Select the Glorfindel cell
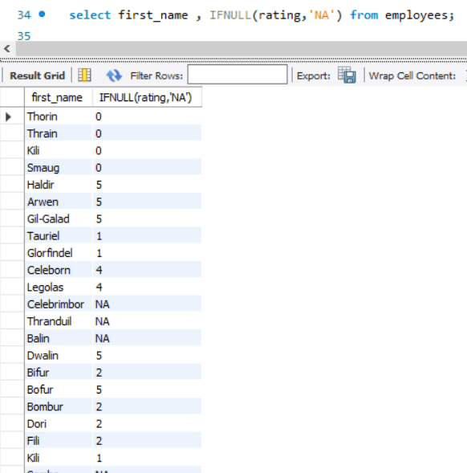 tap(59, 253)
